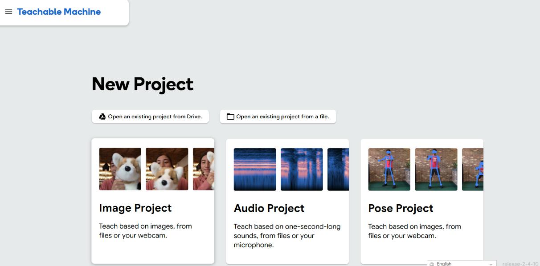
Task: Select the first corgi plush thumbnail
Action: click(120, 169)
